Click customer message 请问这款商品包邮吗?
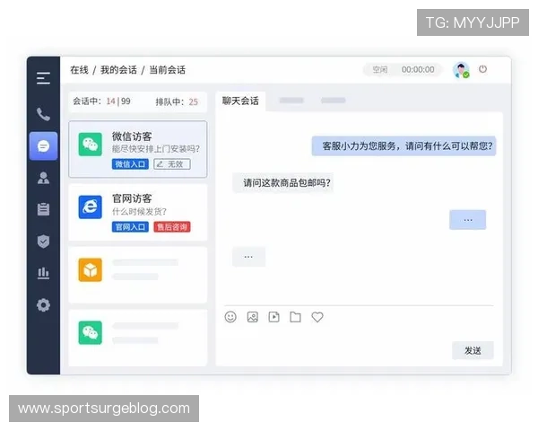538x431 pixels. [x=283, y=183]
